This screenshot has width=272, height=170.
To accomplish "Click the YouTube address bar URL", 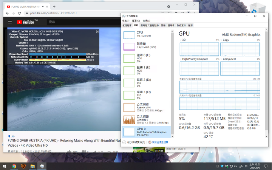I will point(53,13).
